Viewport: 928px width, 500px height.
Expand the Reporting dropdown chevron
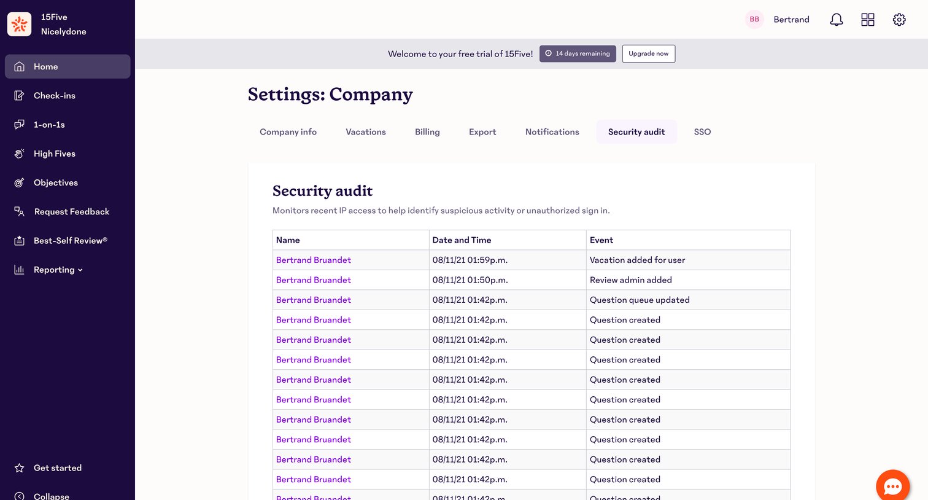pyautogui.click(x=80, y=270)
